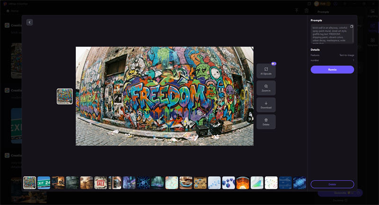Image resolution: width=379 pixels, height=205 pixels.
Task: Select the orange glowing arch thumbnail
Action: point(243,183)
